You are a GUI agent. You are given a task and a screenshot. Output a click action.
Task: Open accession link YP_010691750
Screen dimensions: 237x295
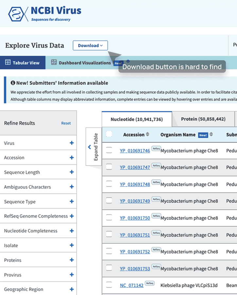[135, 218]
